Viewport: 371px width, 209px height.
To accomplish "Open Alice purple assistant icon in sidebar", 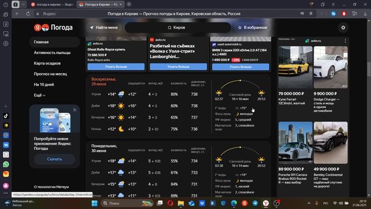I will click(x=6, y=186).
